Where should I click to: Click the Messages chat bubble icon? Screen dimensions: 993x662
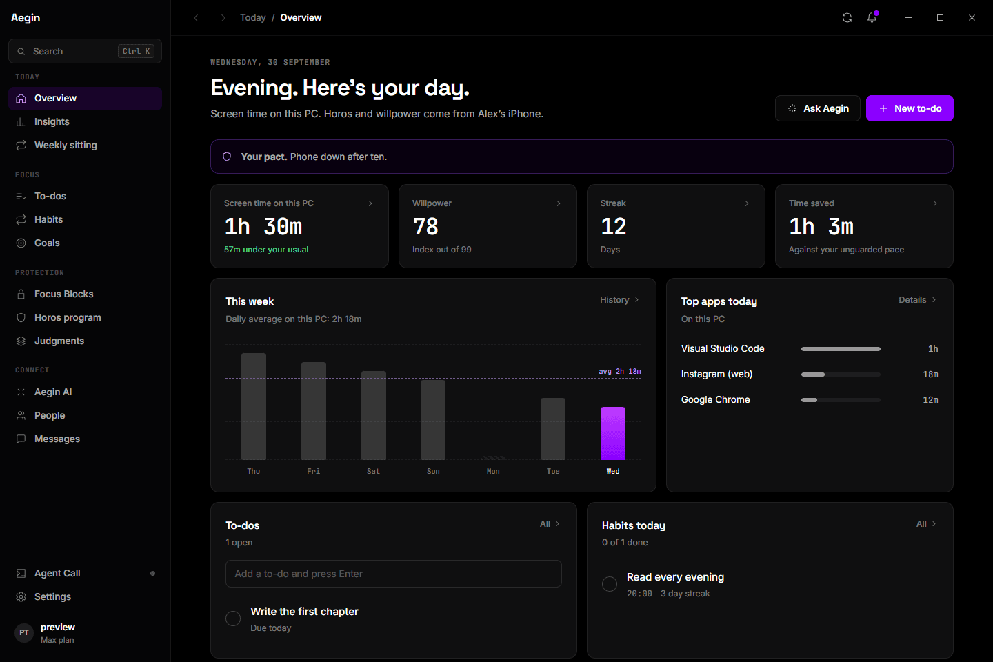(x=21, y=439)
